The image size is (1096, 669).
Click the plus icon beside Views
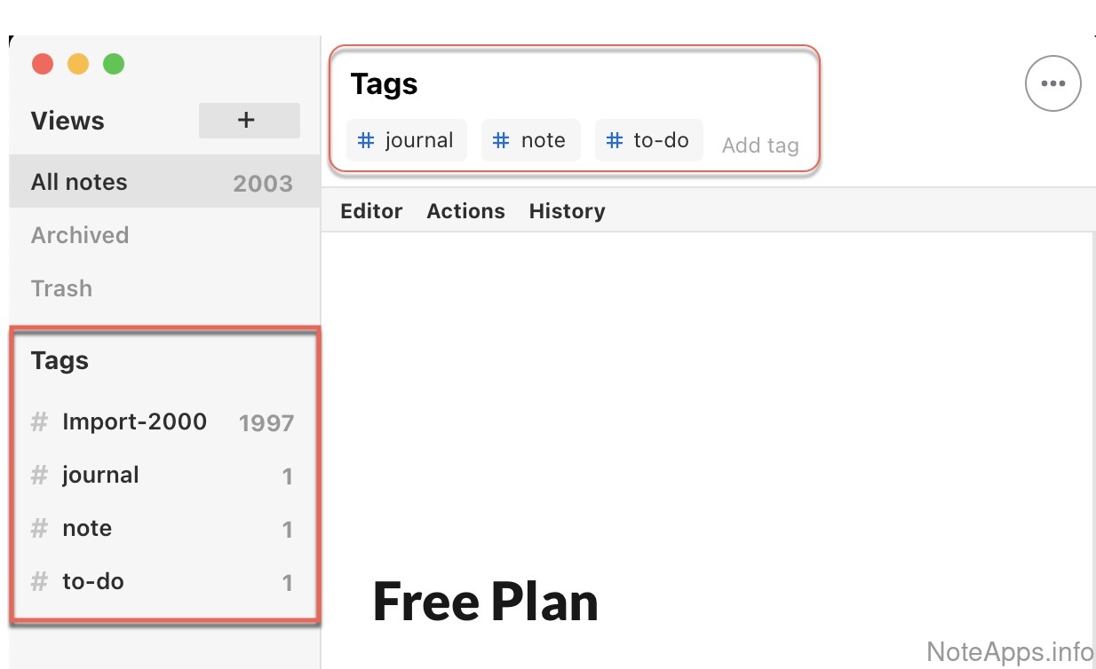click(x=249, y=121)
